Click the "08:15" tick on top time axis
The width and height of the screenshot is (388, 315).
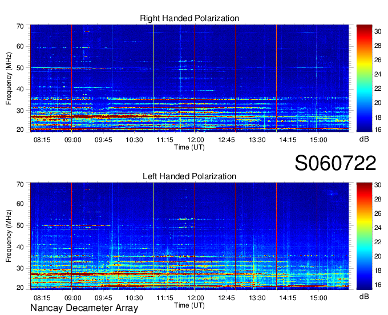click(42, 140)
